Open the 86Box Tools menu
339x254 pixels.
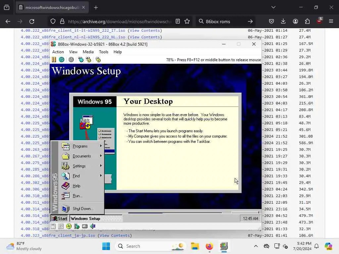[104, 52]
